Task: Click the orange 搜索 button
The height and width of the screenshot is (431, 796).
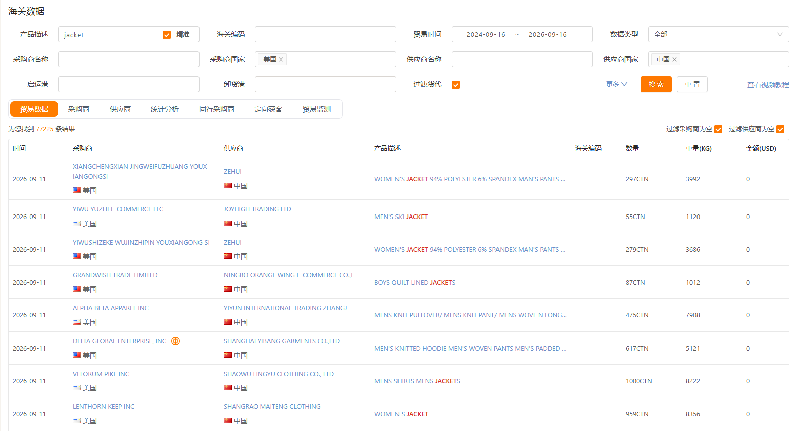Action: (656, 84)
